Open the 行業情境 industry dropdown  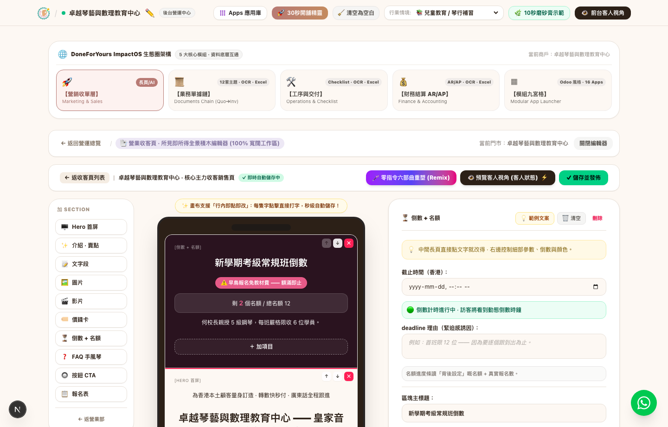443,13
